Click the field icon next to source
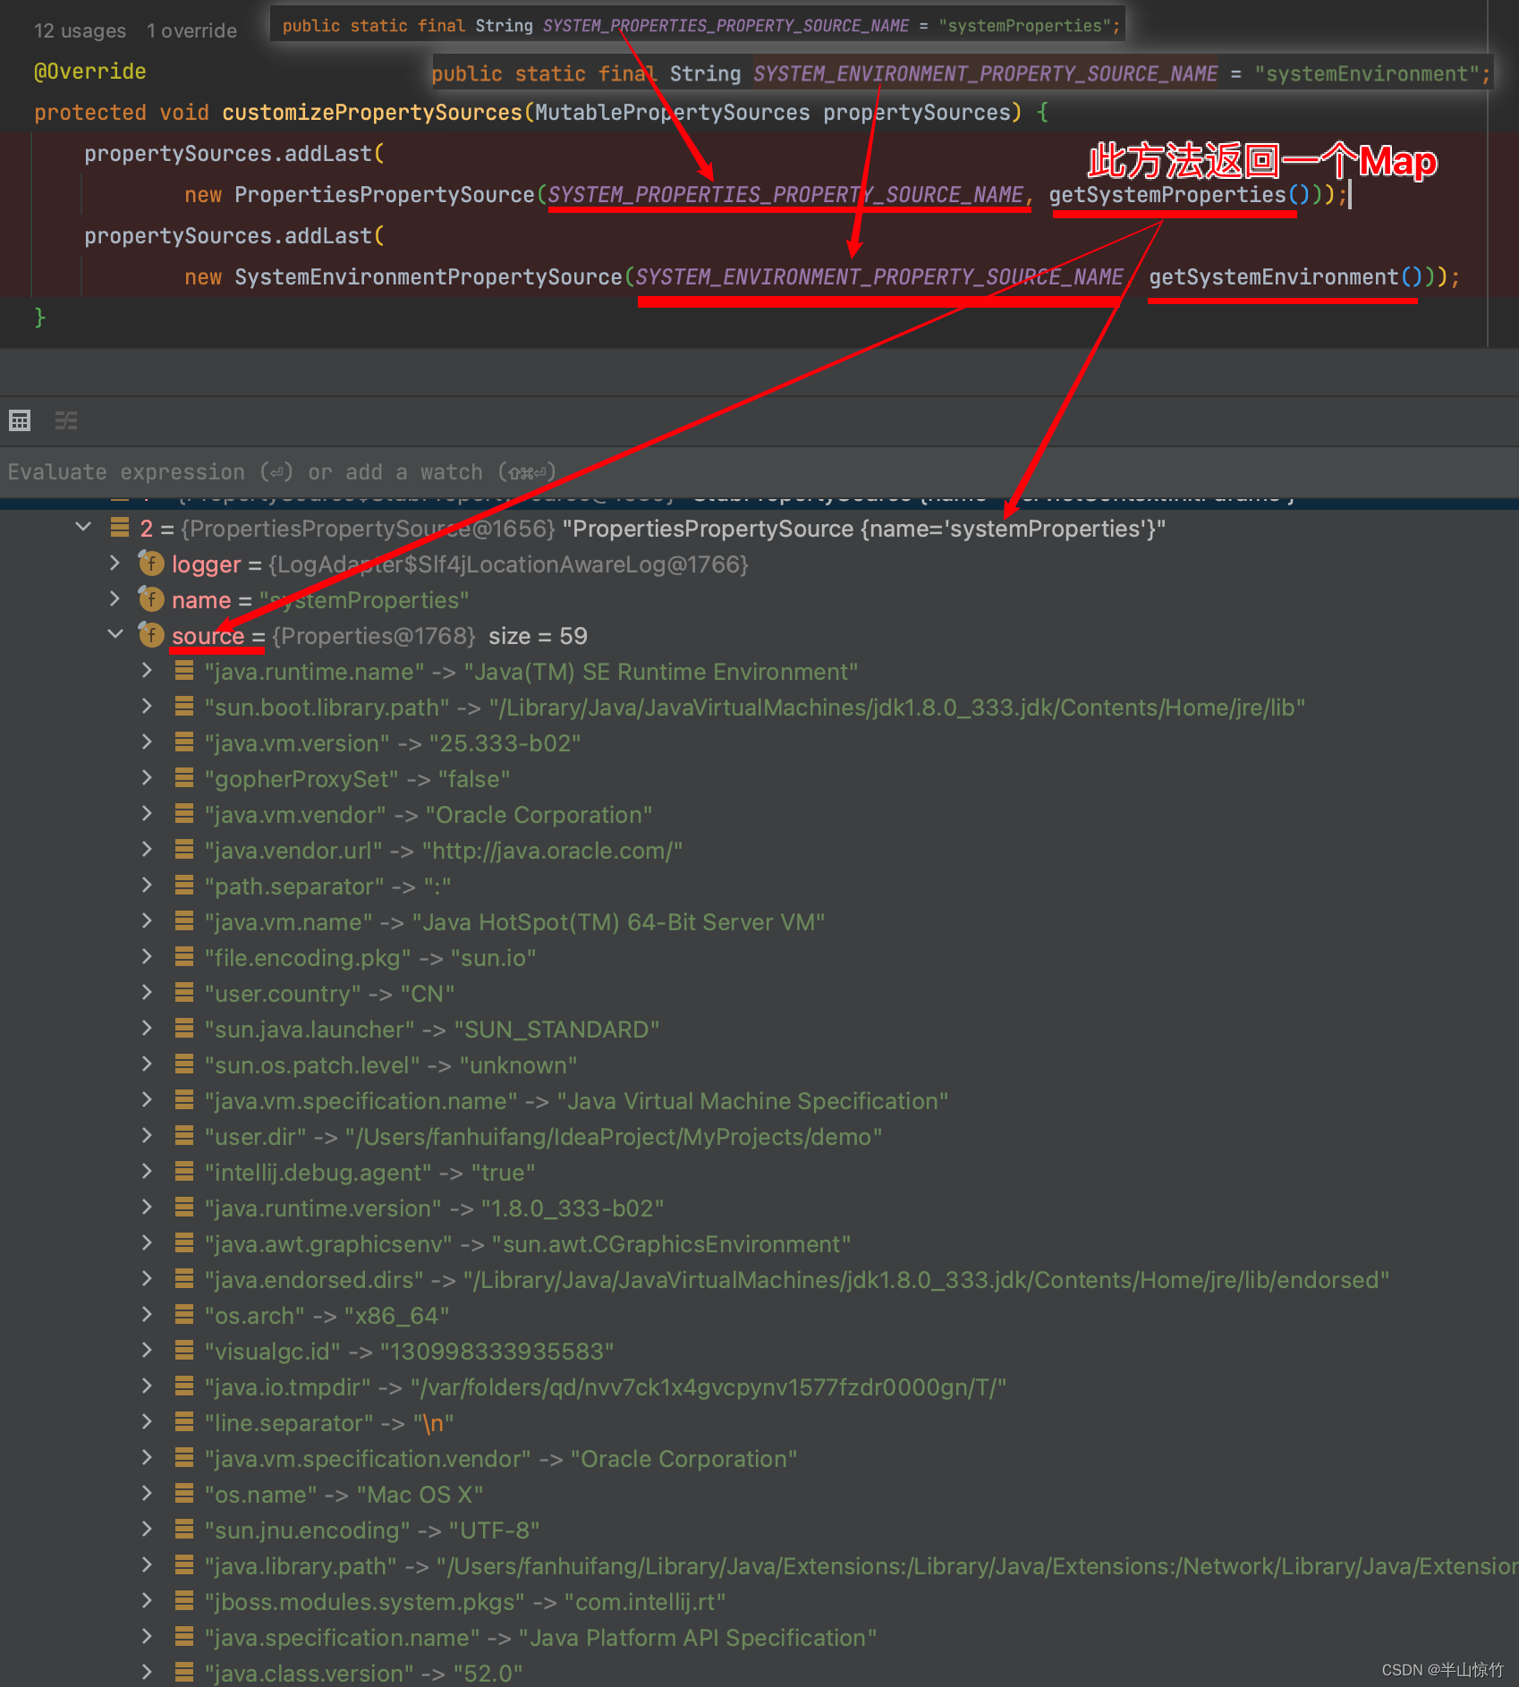This screenshot has width=1519, height=1687. tap(150, 634)
